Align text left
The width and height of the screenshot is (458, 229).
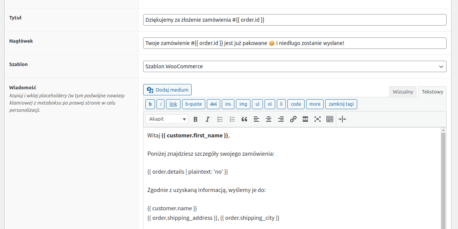[x=256, y=119]
